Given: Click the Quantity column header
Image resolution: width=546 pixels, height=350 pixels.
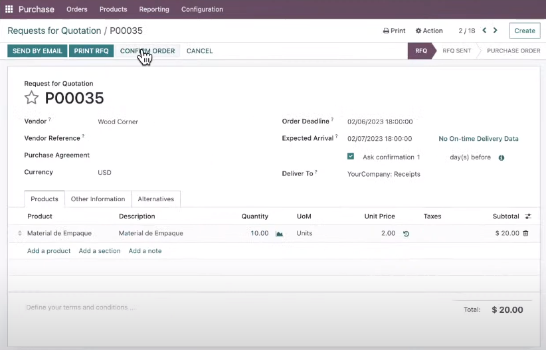Looking at the screenshot, I should coord(255,217).
